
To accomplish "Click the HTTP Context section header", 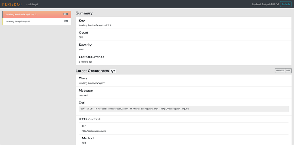I will [x=89, y=119].
